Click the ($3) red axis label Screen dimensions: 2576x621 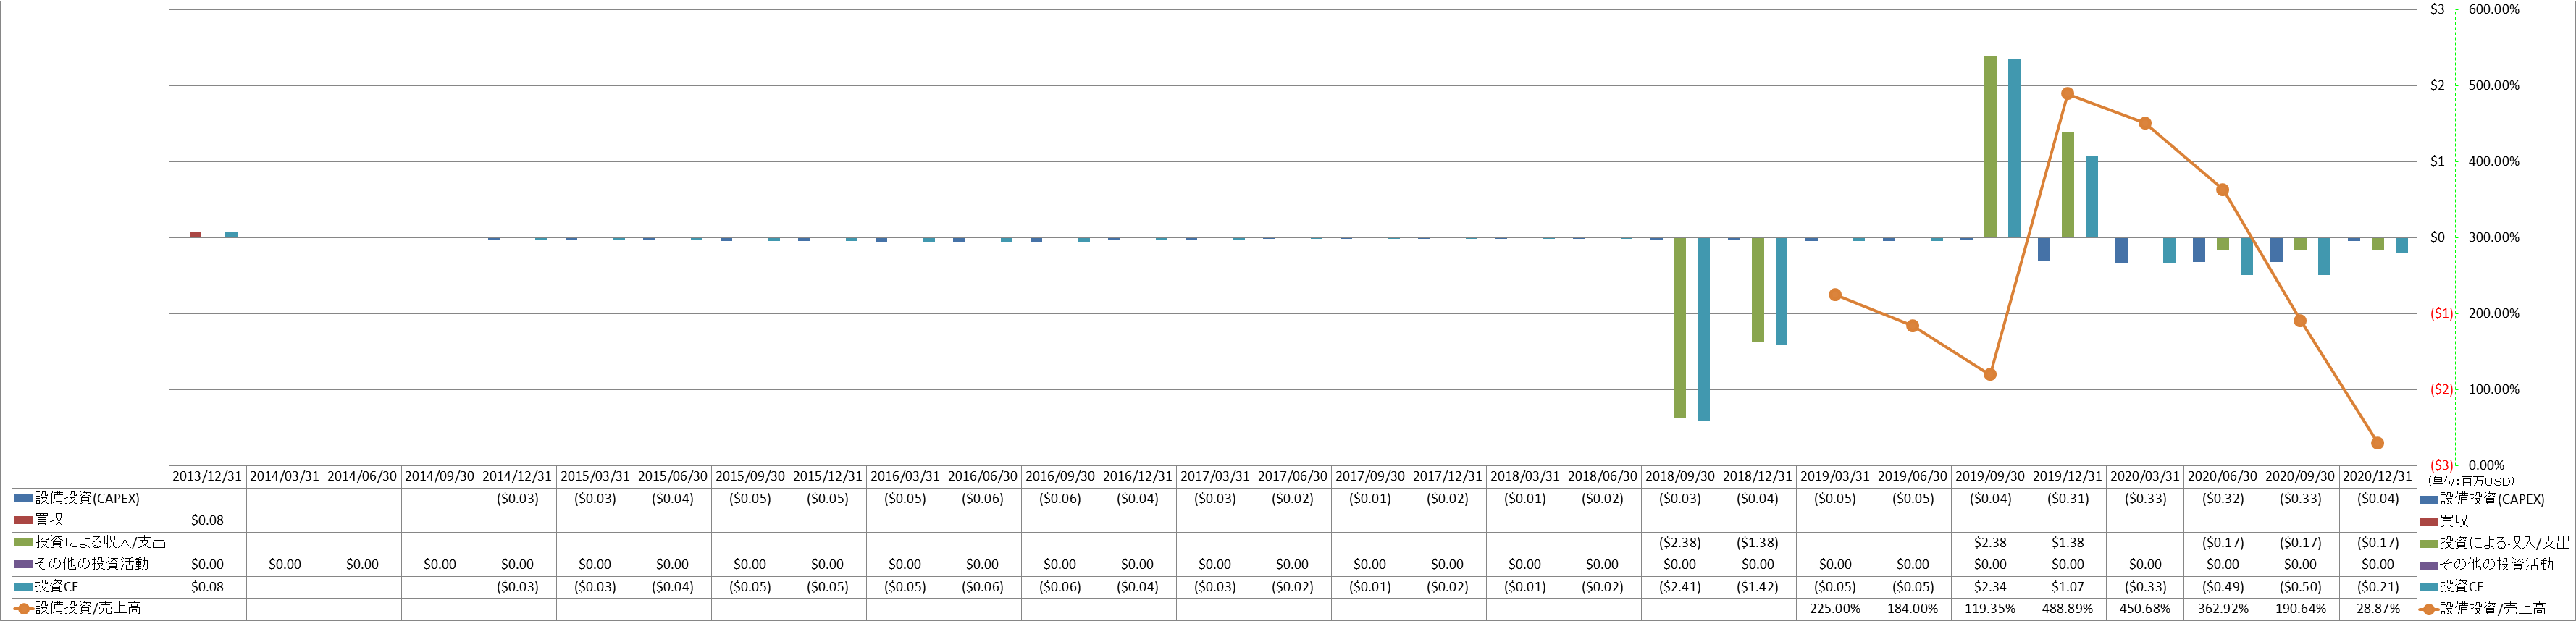tap(2441, 465)
